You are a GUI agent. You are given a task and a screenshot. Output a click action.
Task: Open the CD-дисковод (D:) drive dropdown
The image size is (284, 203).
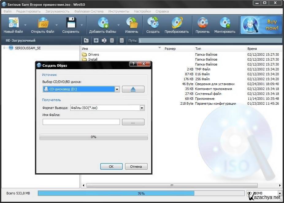pos(117,89)
